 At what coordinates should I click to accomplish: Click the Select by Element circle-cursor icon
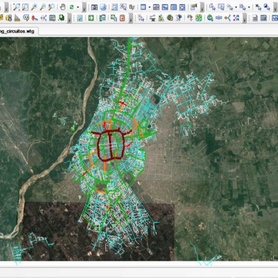230,7
